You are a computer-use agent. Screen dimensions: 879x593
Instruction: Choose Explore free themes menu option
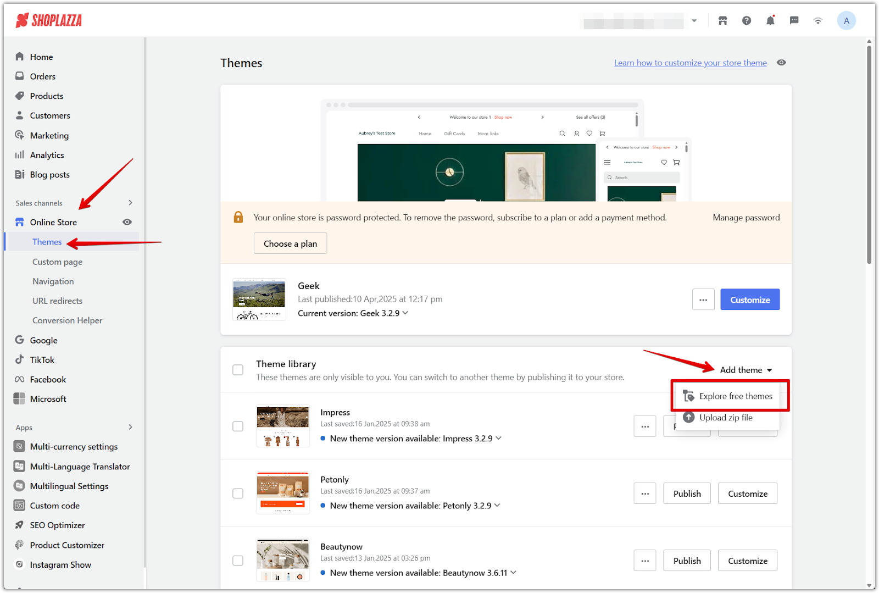[x=728, y=396]
